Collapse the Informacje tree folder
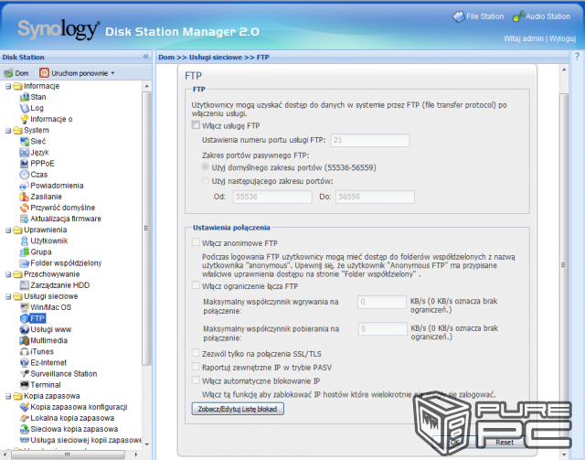Image resolution: width=585 pixels, height=460 pixels. point(8,86)
